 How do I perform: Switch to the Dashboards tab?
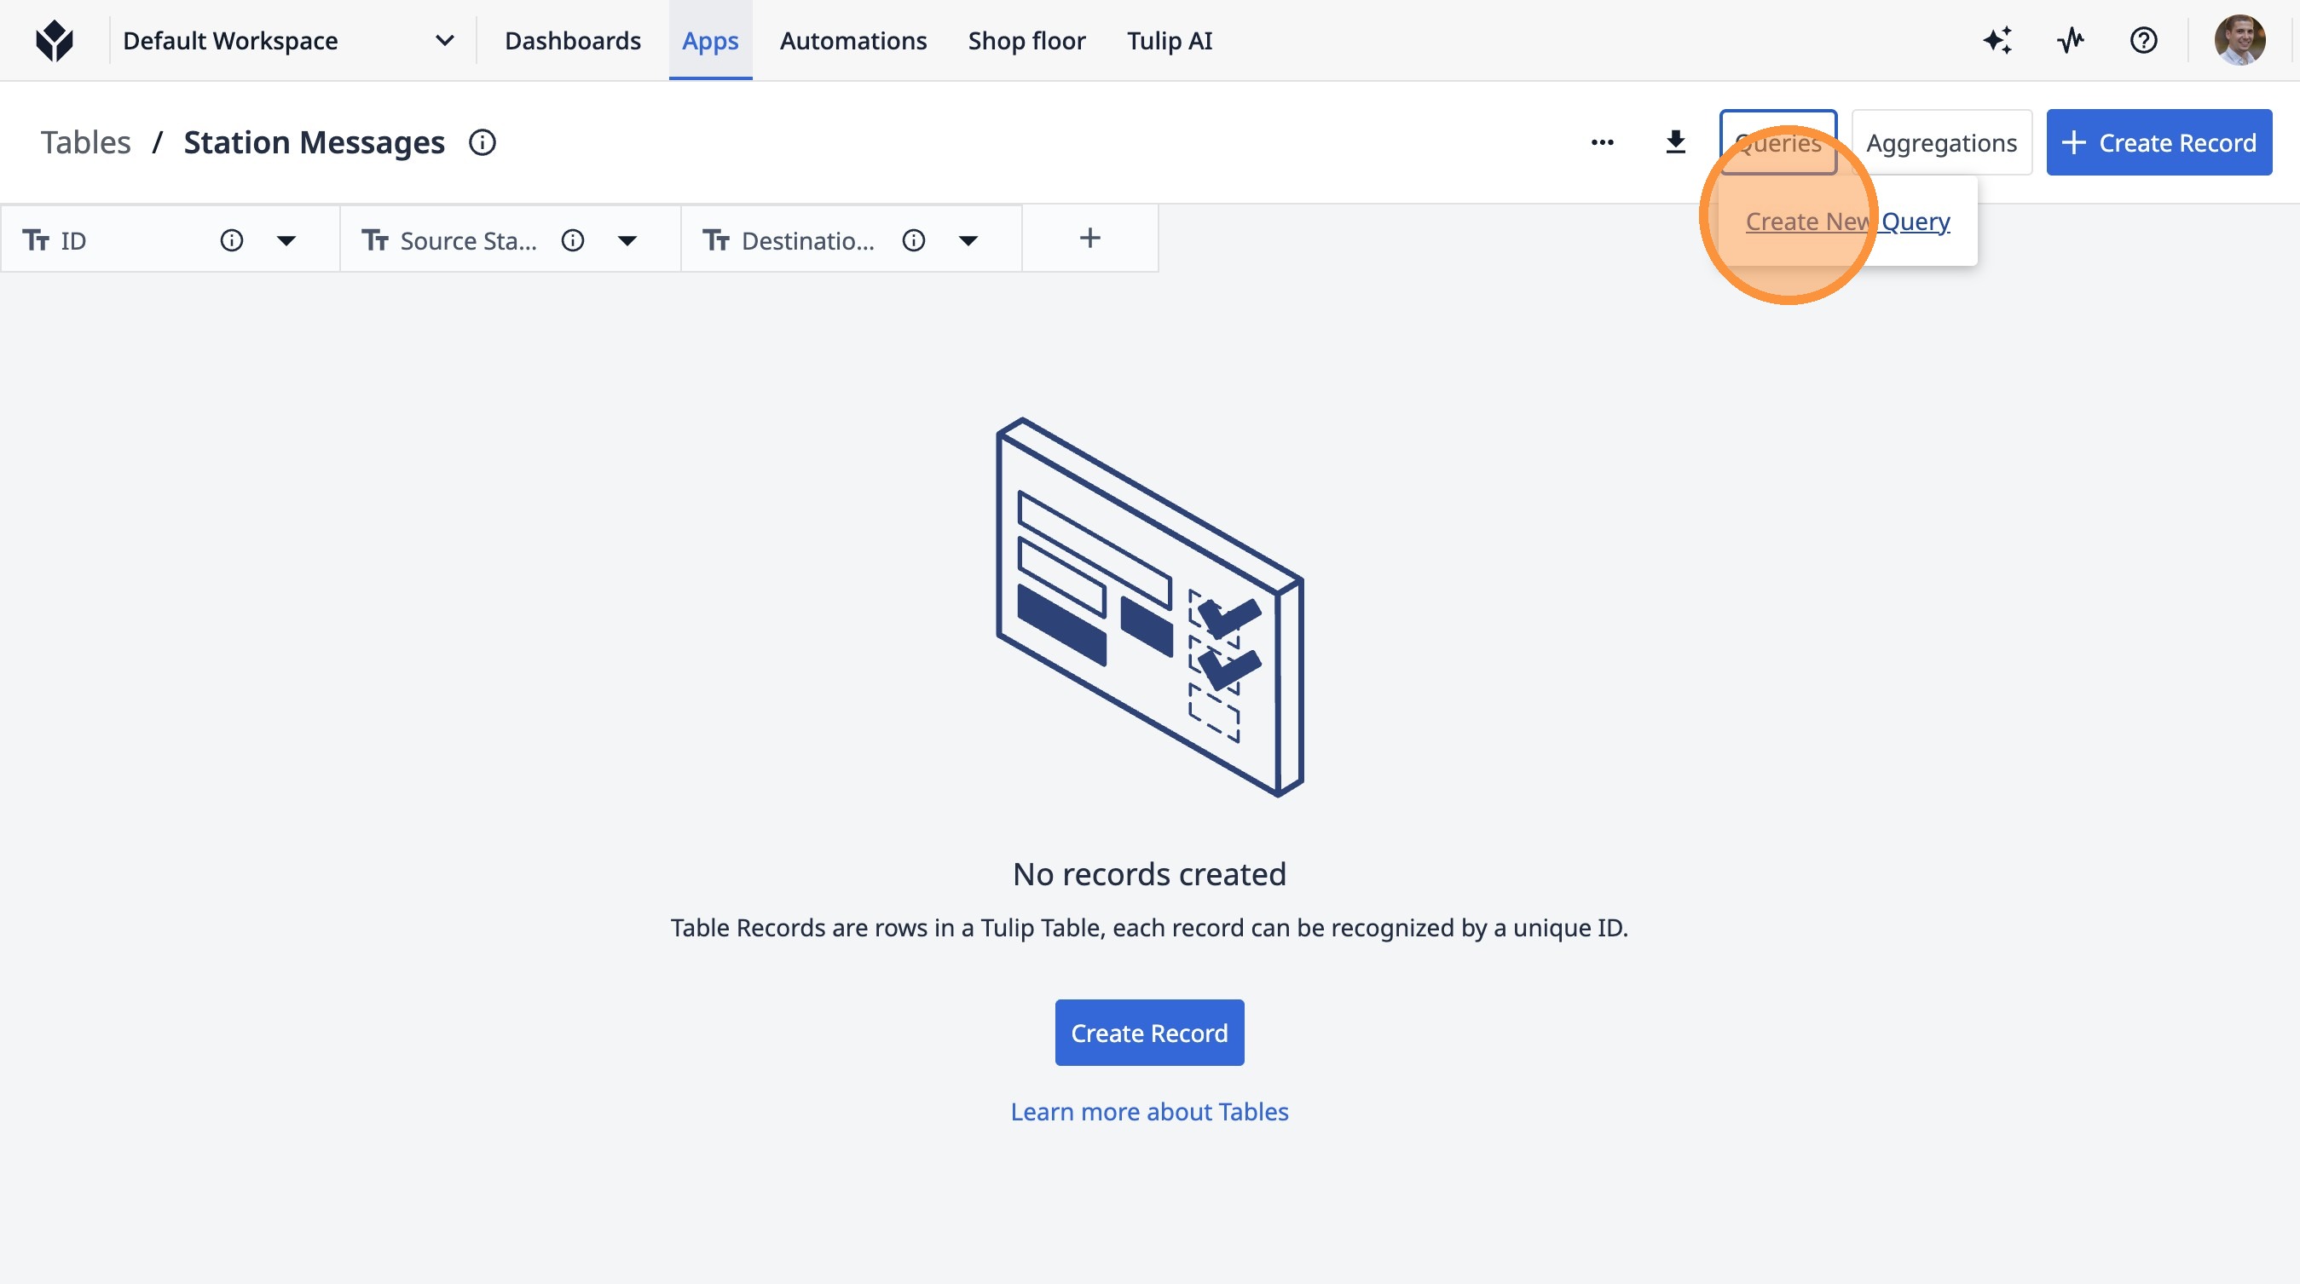(572, 41)
